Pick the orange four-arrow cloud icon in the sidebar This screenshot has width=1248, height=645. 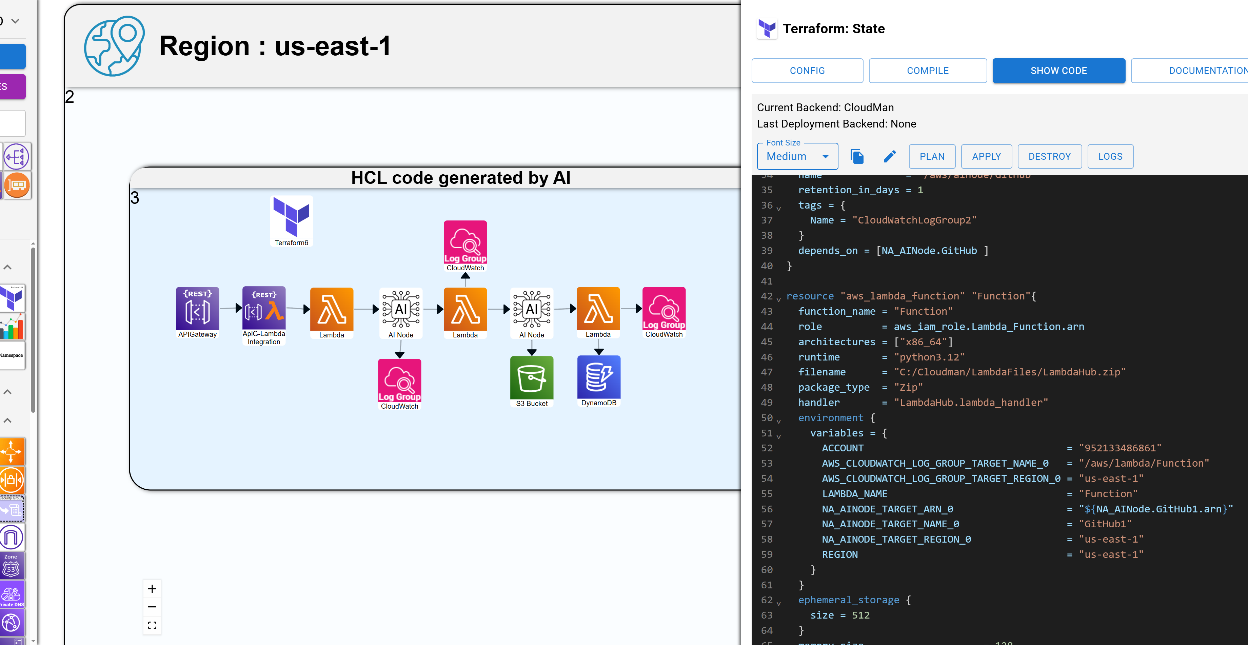12,451
